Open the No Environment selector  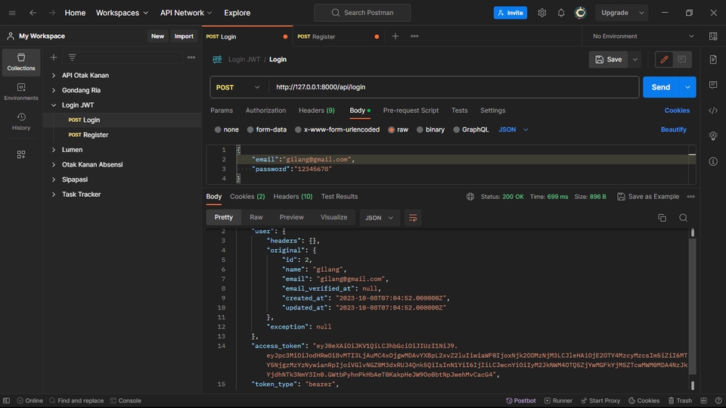[x=643, y=36]
